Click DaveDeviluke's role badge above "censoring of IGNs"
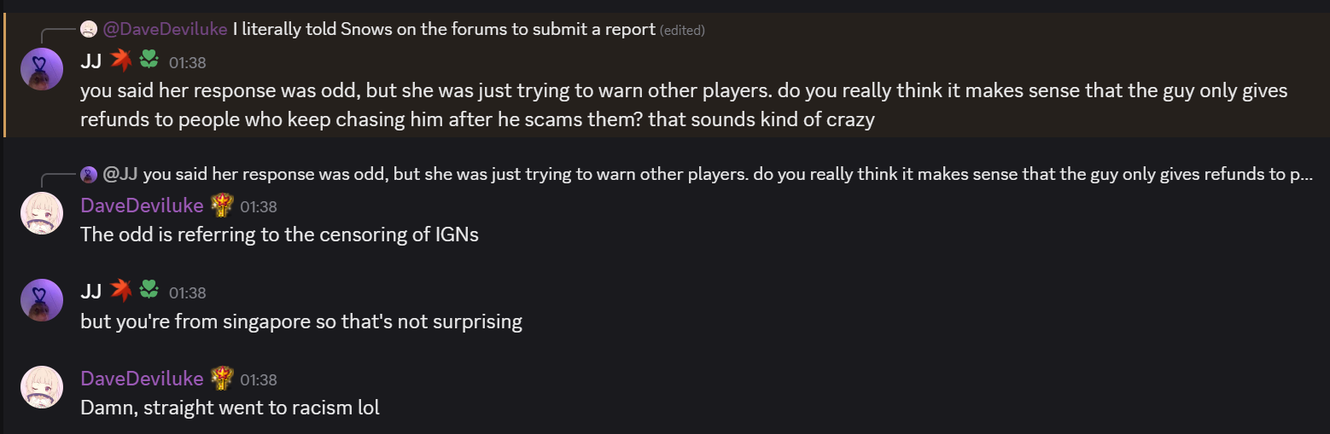The height and width of the screenshot is (434, 1330). point(222,205)
